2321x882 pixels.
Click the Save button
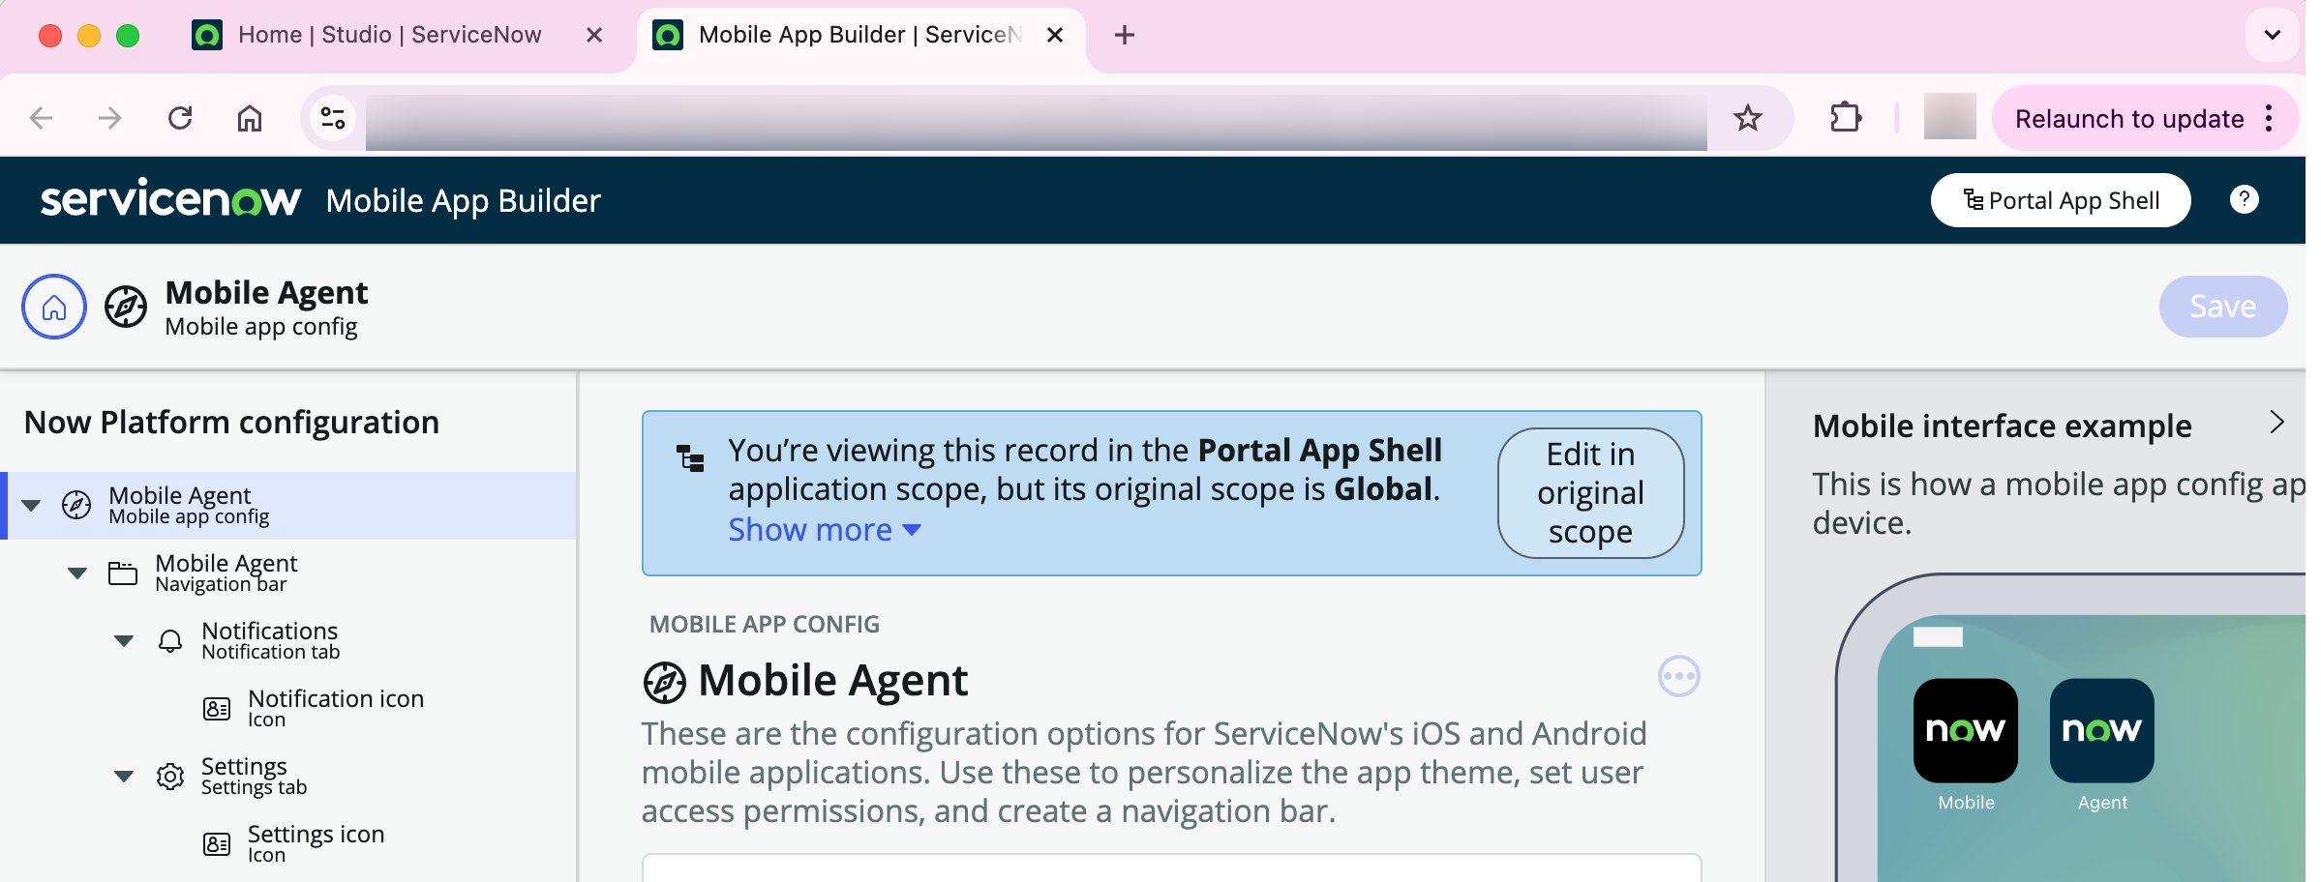pyautogui.click(x=2222, y=307)
